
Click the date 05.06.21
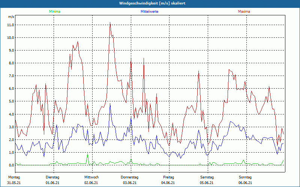coord(207,183)
